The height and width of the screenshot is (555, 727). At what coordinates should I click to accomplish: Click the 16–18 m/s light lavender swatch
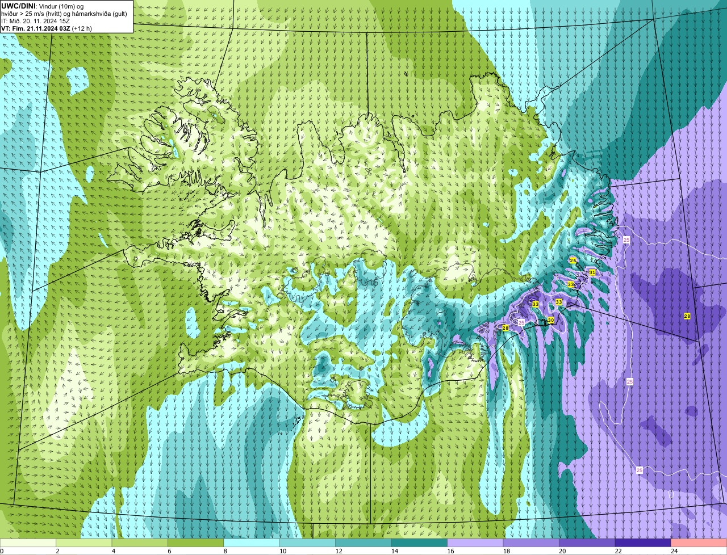475,543
